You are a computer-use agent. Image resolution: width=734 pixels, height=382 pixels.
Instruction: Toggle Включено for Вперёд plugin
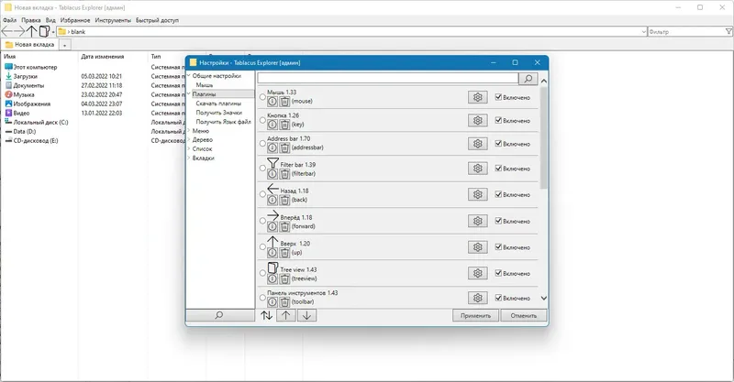(x=498, y=221)
